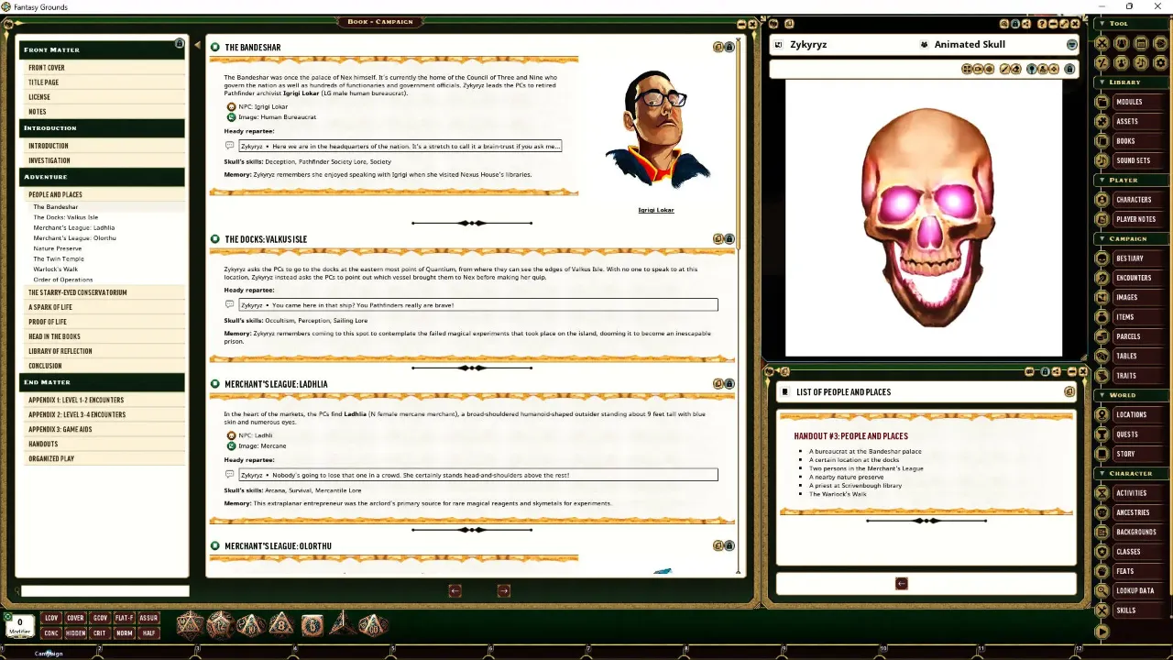Viewport: 1173px width, 660px height.
Task: Toggle lock on The Bandeshar section
Action: (x=729, y=47)
